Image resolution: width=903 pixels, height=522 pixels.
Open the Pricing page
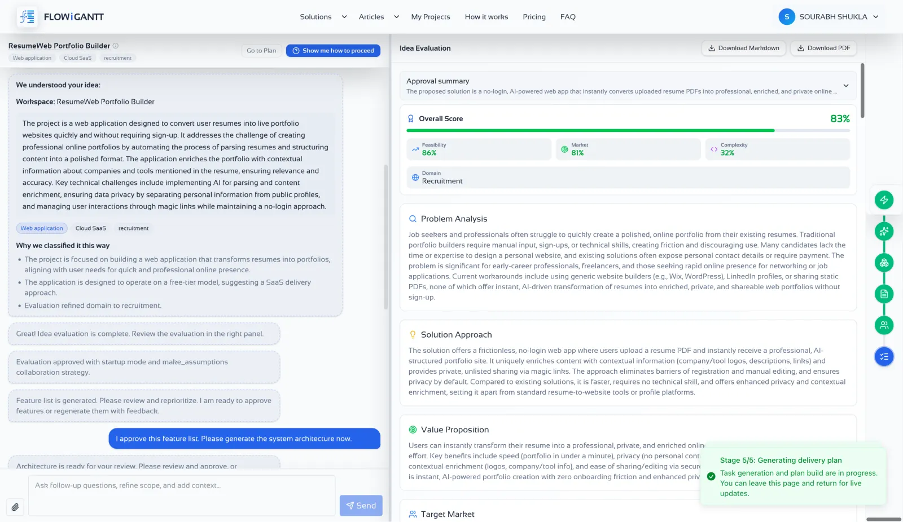click(534, 17)
